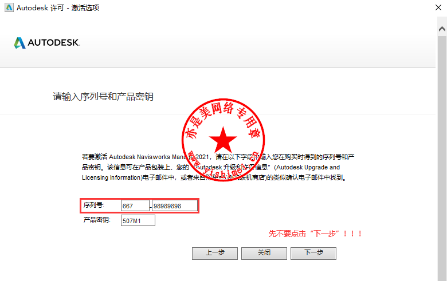The height and width of the screenshot is (281, 447).
Task: Click the 下一步 (Next) button
Action: [313, 253]
